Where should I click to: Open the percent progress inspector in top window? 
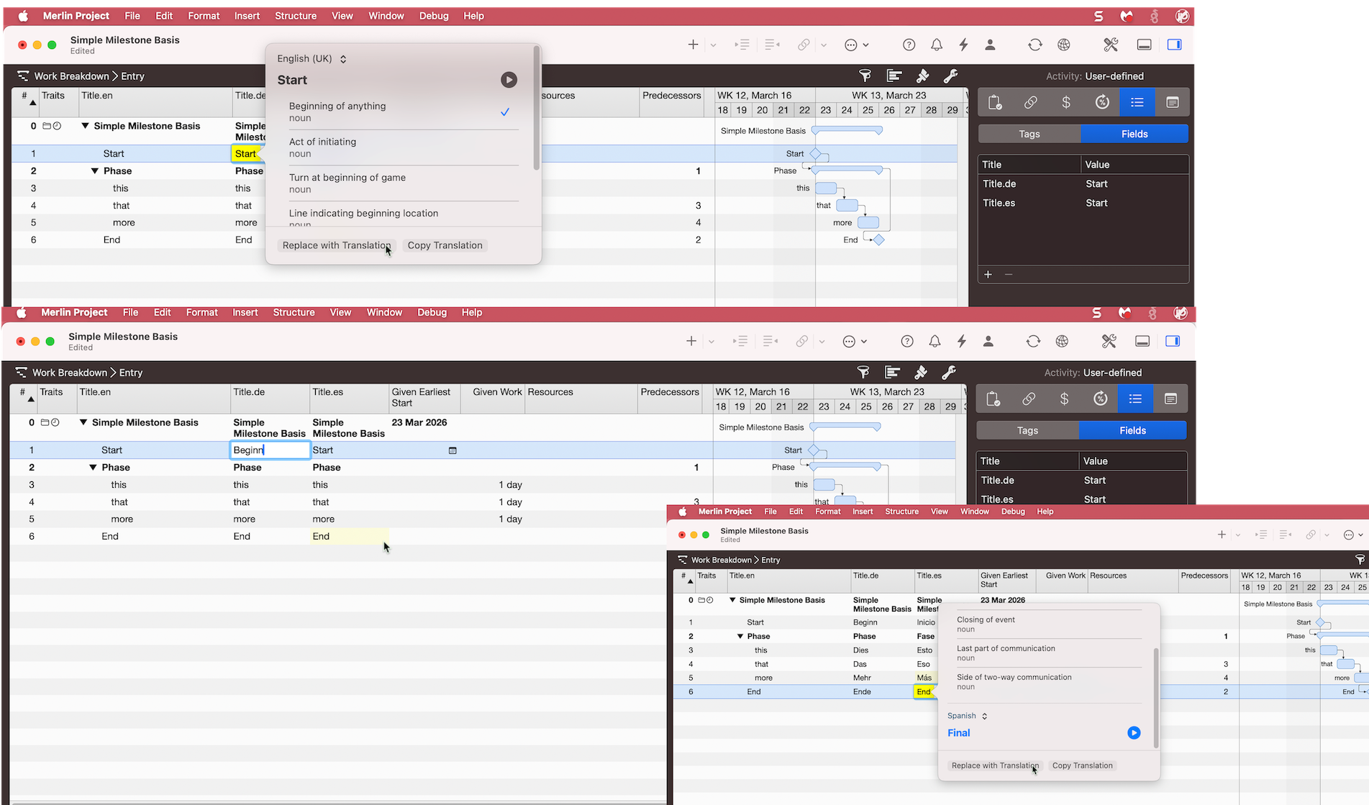1102,102
